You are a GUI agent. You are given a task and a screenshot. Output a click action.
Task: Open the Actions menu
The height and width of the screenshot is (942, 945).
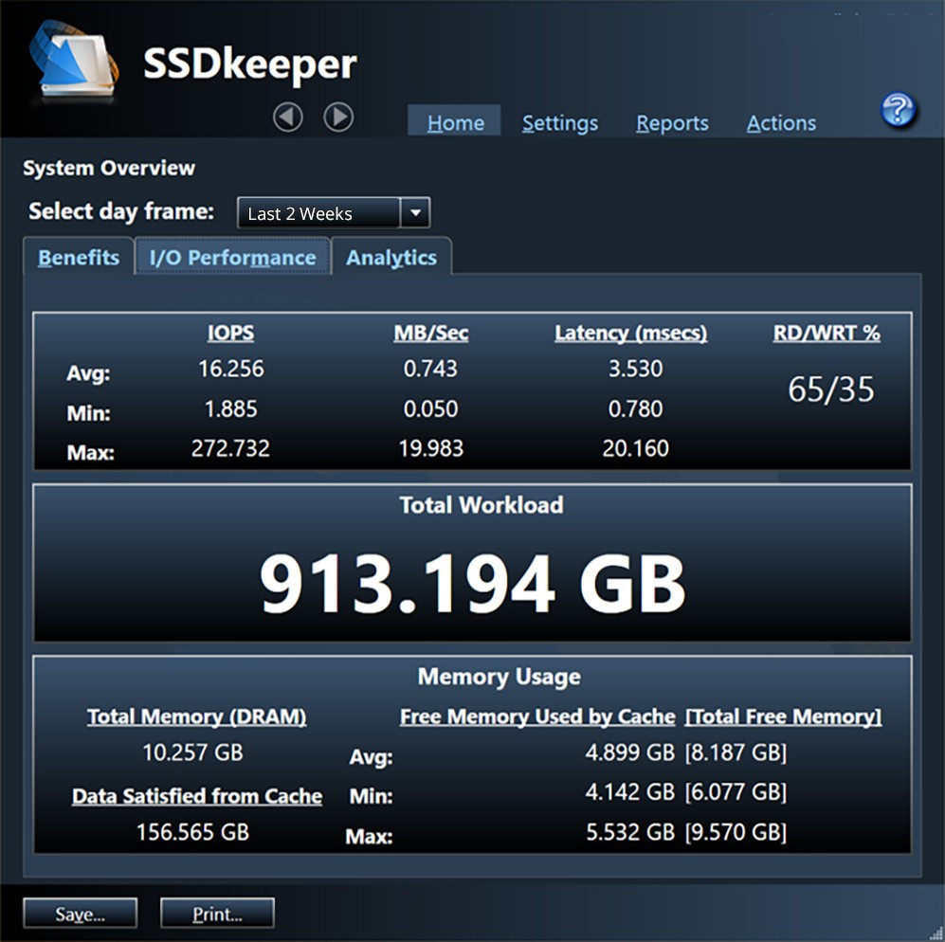click(781, 123)
